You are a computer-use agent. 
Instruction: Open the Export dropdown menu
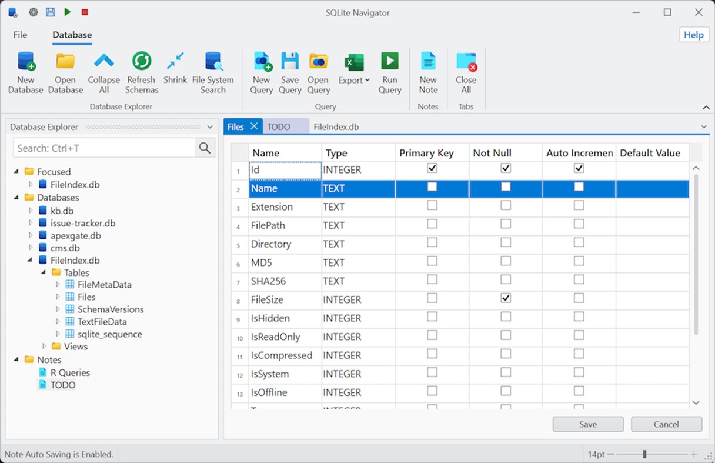[354, 80]
